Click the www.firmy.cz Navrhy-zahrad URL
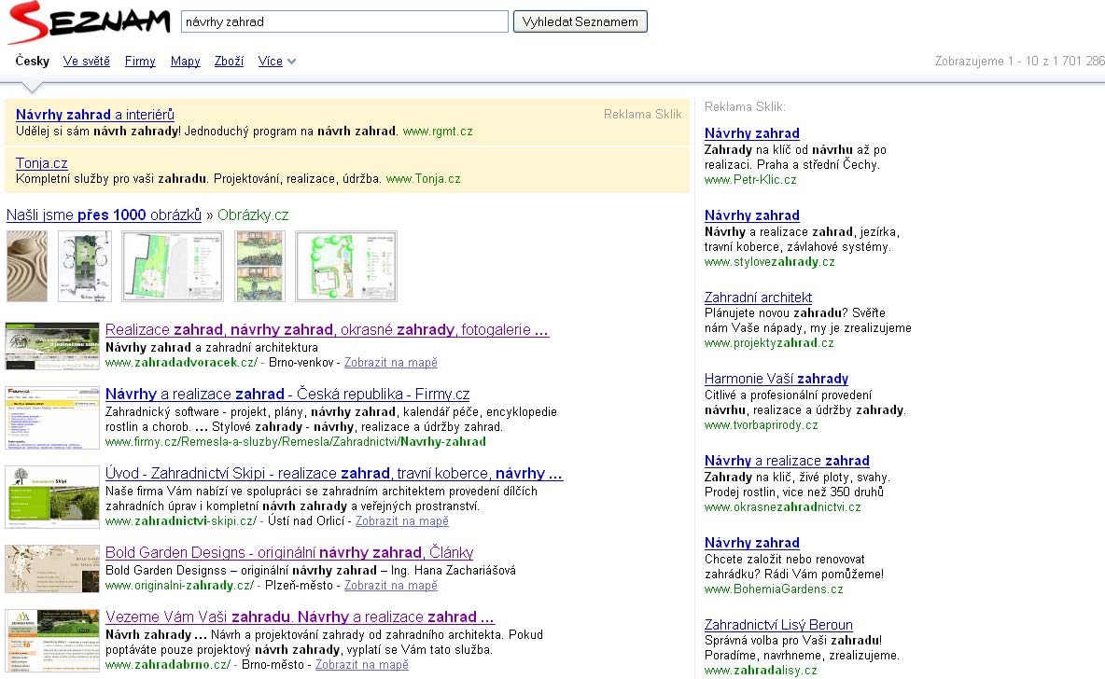Viewport: 1105px width, 679px height. point(295,442)
